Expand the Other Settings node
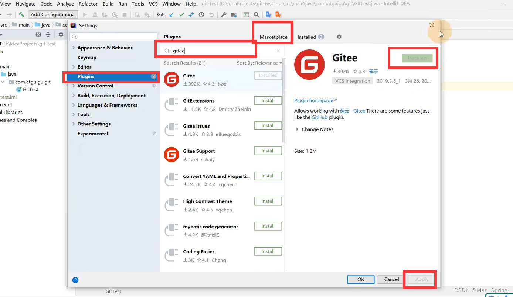This screenshot has width=513, height=297. click(x=74, y=124)
